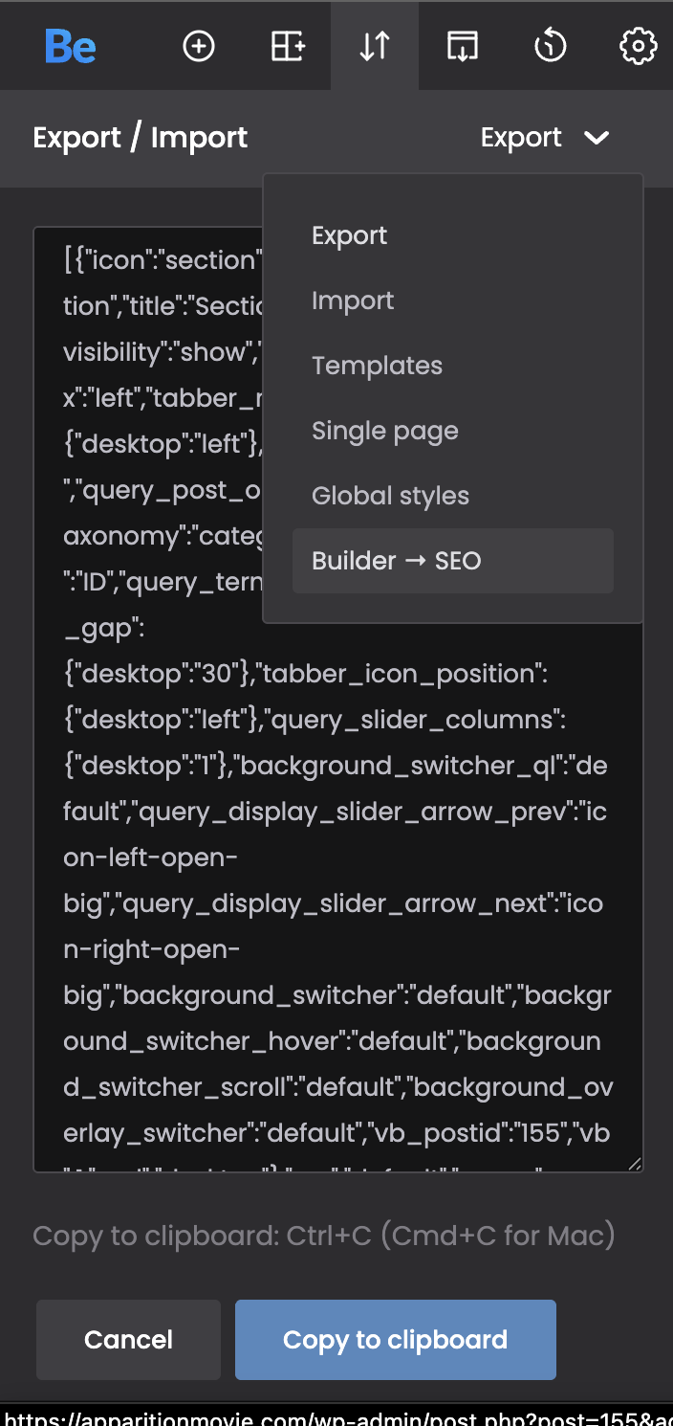Open the revisions history icon
Viewport: 673px width, 1426px height.
pos(551,46)
